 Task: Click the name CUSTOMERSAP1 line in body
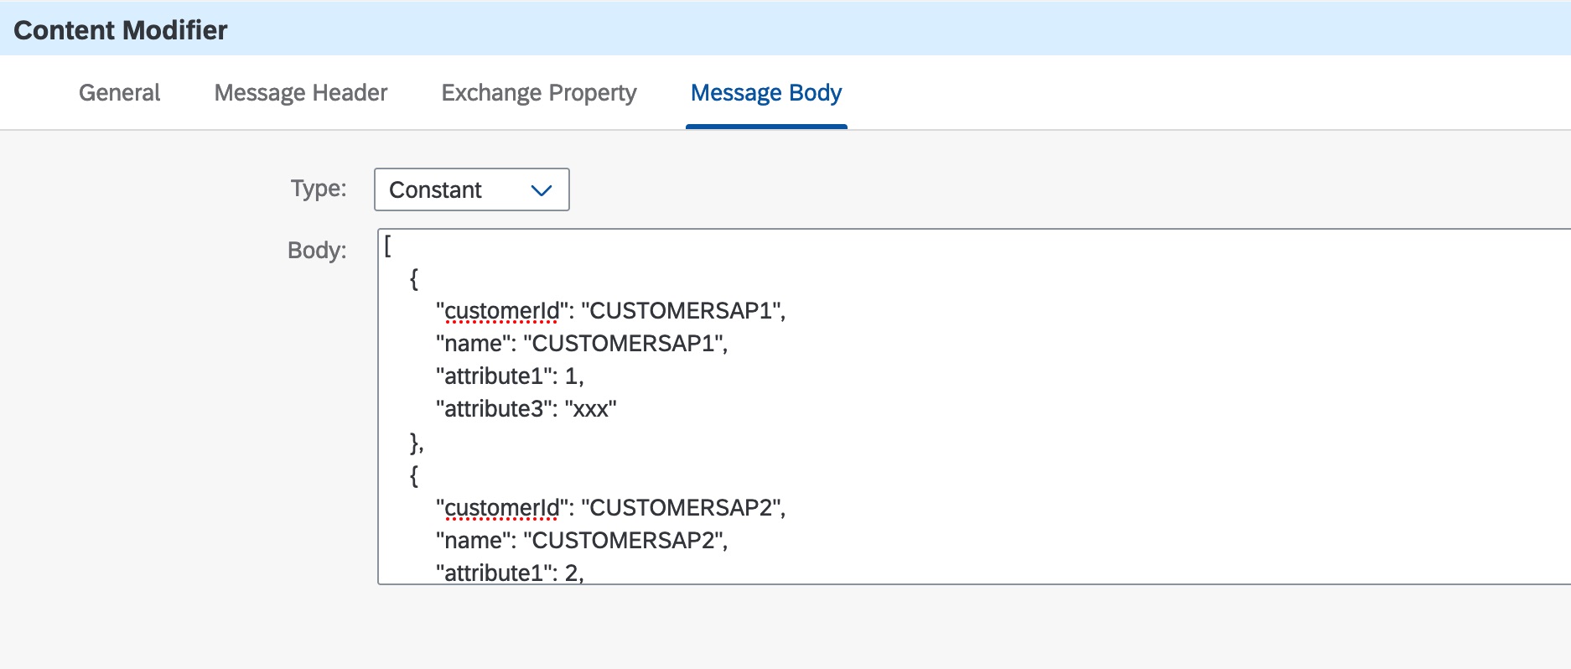581,344
